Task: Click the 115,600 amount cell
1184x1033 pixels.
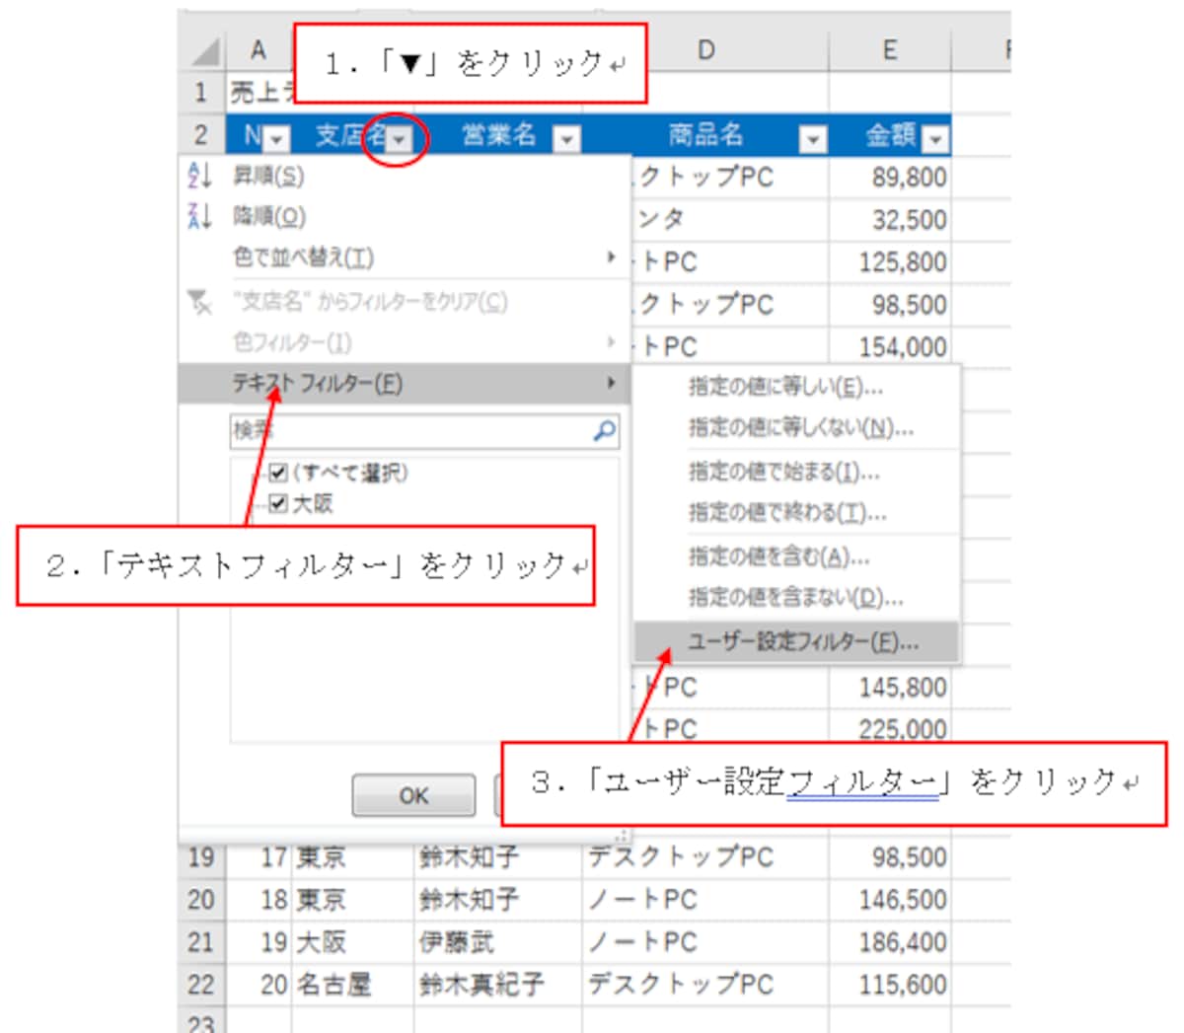Action: coord(890,984)
